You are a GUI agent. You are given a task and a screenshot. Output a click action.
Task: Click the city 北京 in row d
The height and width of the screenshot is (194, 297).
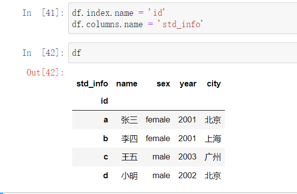212,176
